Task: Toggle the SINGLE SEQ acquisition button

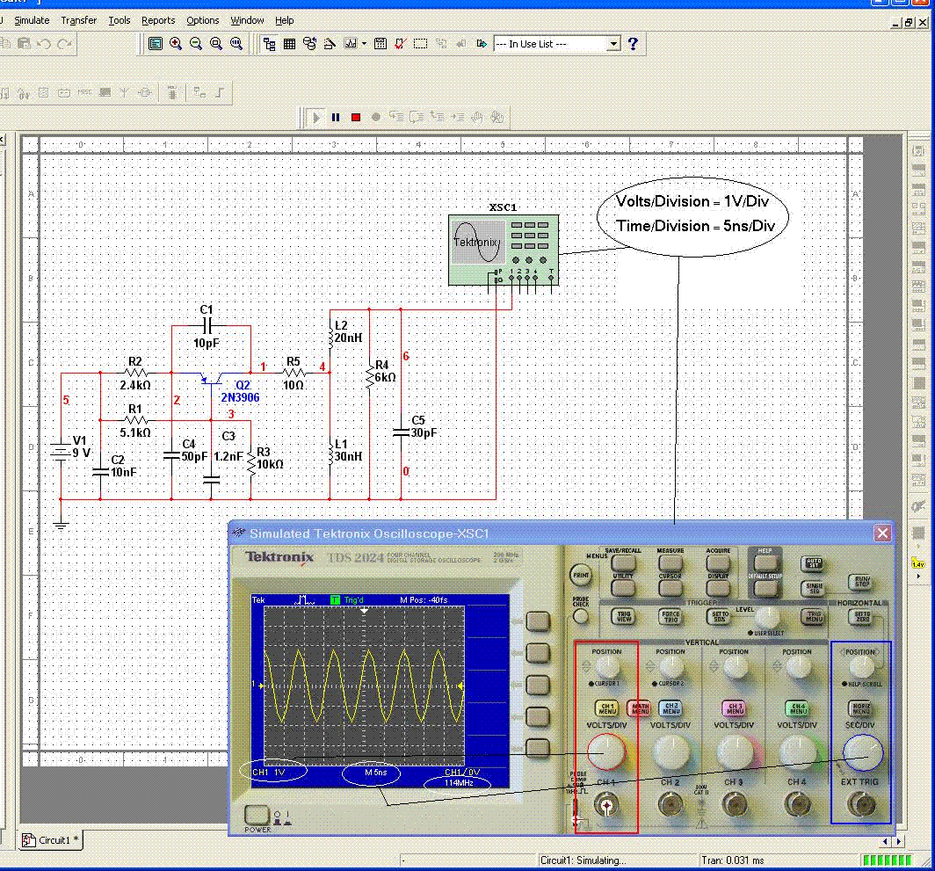Action: [x=814, y=588]
